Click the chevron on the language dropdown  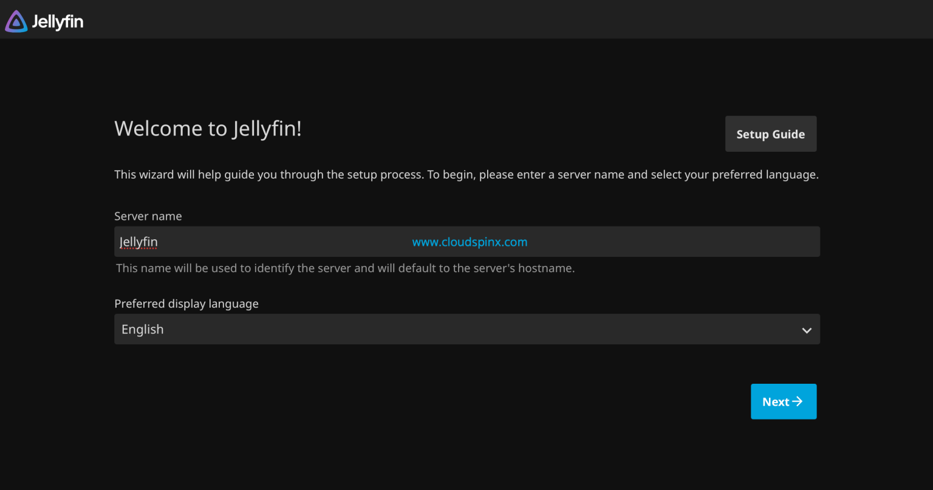pos(807,330)
